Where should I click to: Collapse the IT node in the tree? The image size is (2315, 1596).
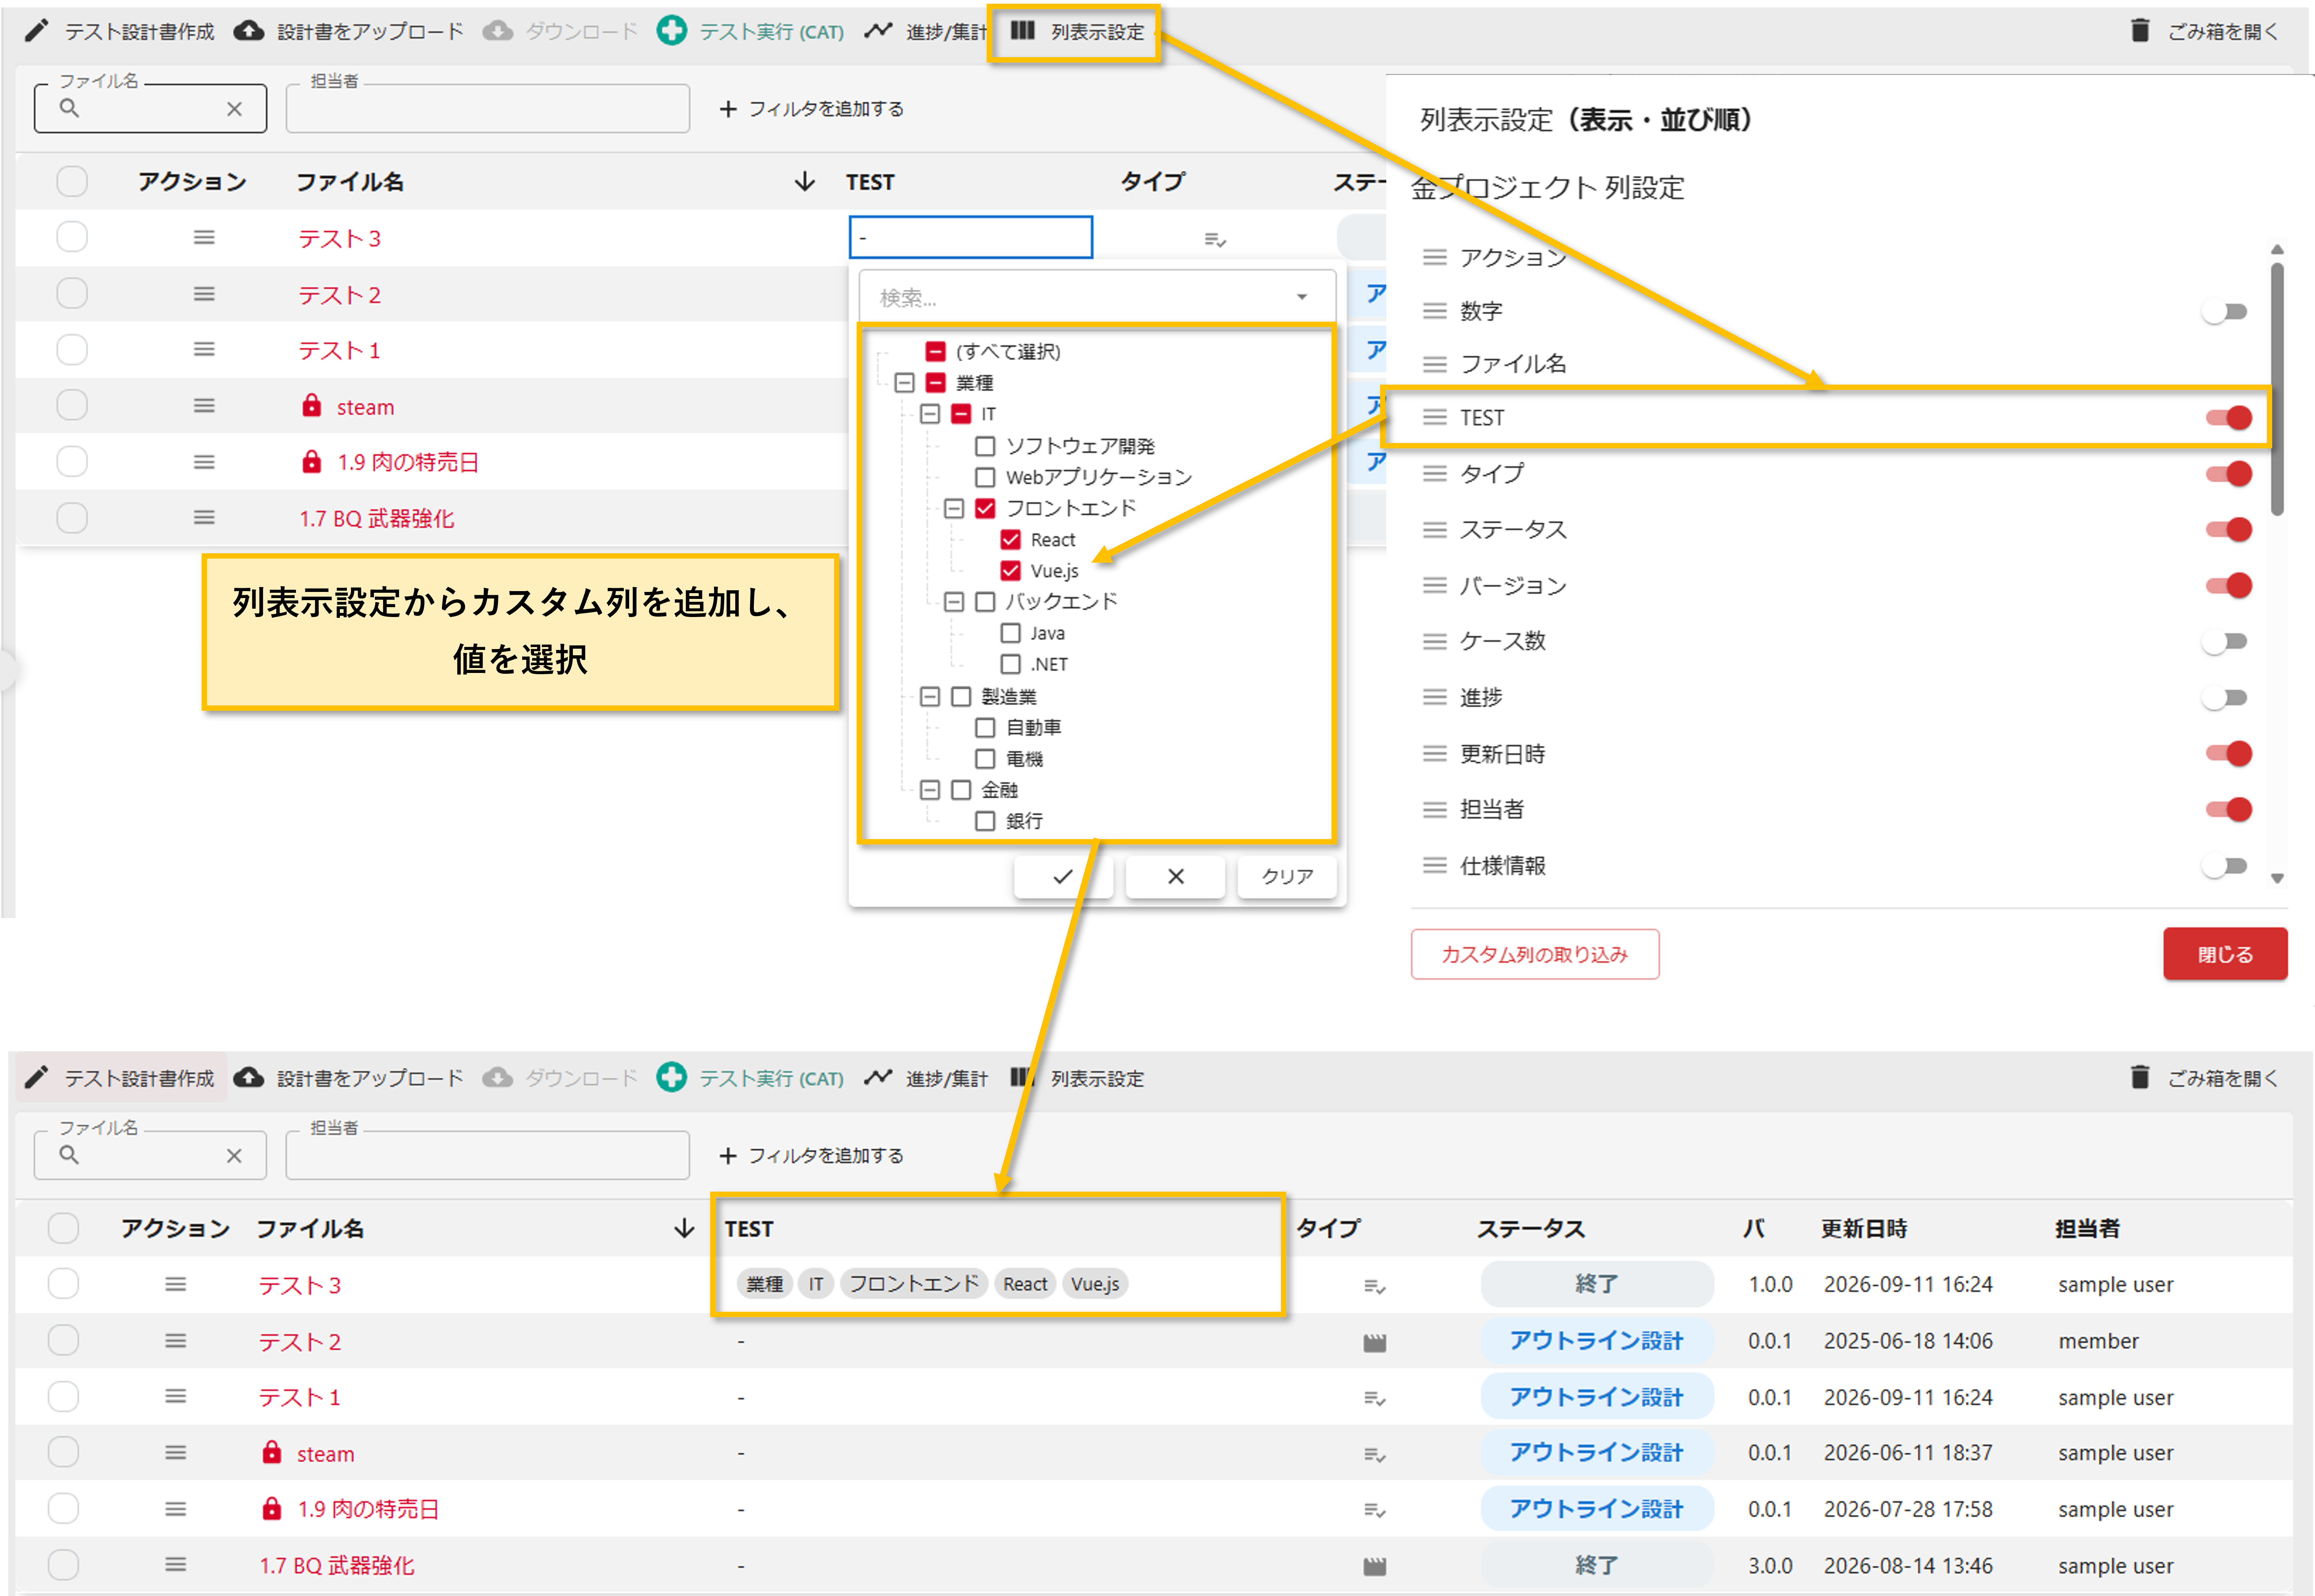(x=930, y=414)
